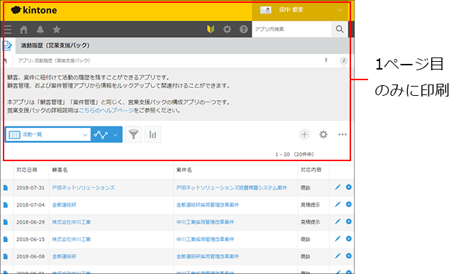Edit the 2018-07-04 record with the pencil icon
Viewport: 461px width, 274px height.
click(x=338, y=204)
